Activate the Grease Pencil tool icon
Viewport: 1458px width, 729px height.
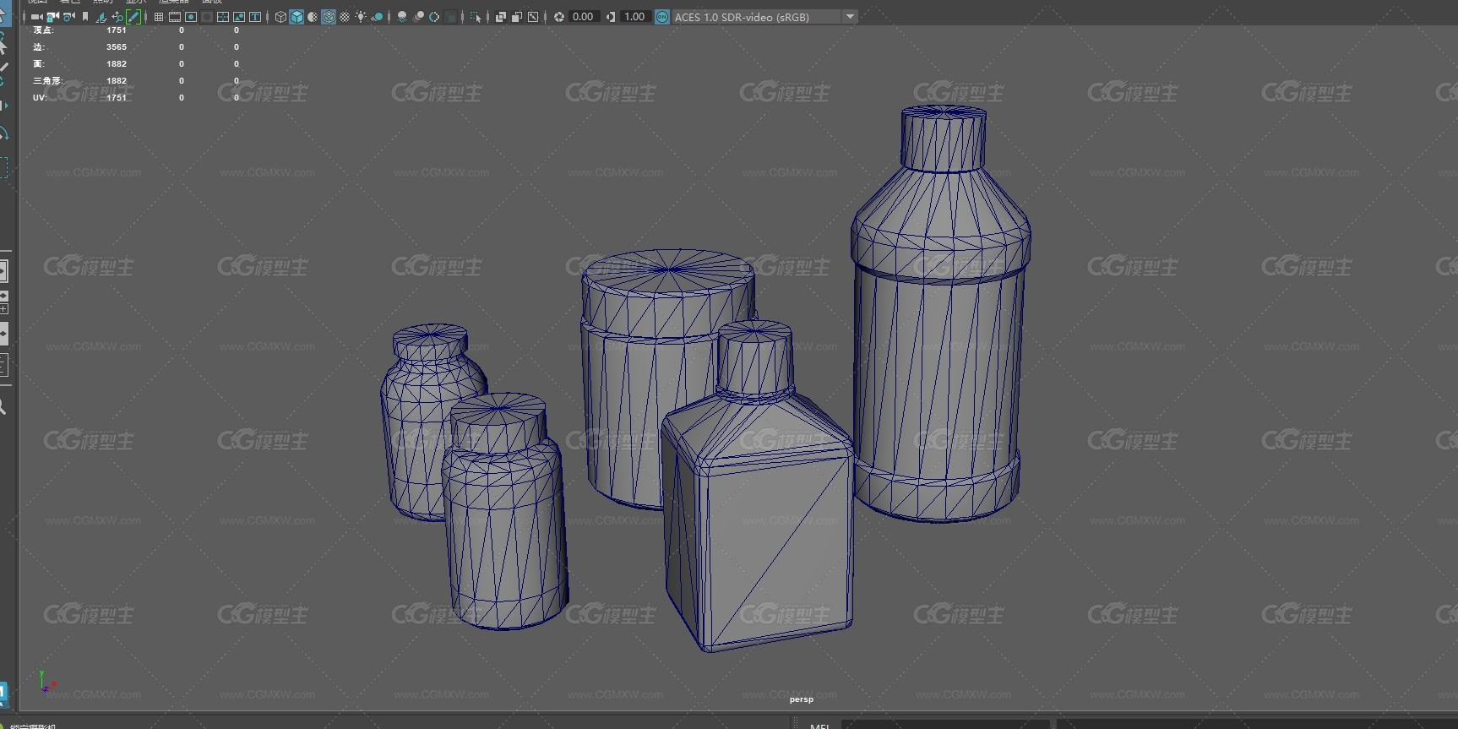coord(133,17)
